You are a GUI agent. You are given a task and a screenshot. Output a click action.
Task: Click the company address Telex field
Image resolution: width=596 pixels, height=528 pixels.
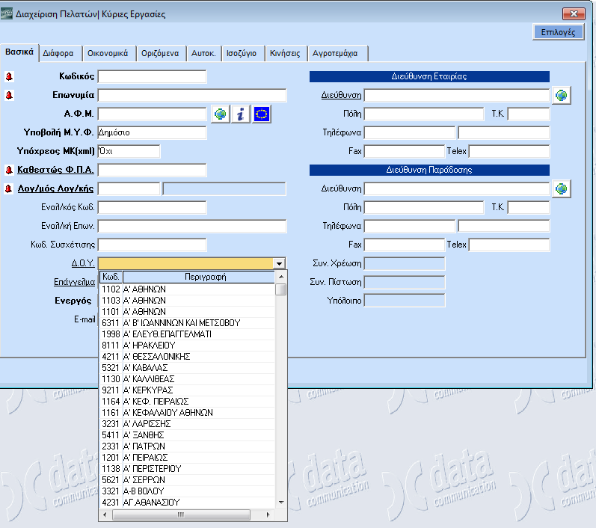click(509, 151)
